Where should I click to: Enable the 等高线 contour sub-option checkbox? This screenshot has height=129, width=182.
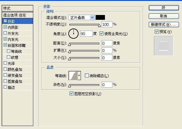tap(8, 51)
